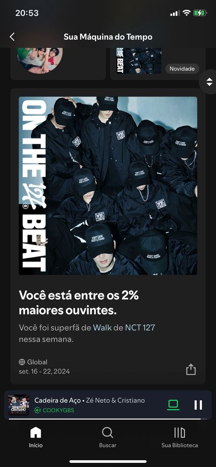This screenshot has width=216, height=467.
Task: Tap the back arrow icon
Action: 12,37
